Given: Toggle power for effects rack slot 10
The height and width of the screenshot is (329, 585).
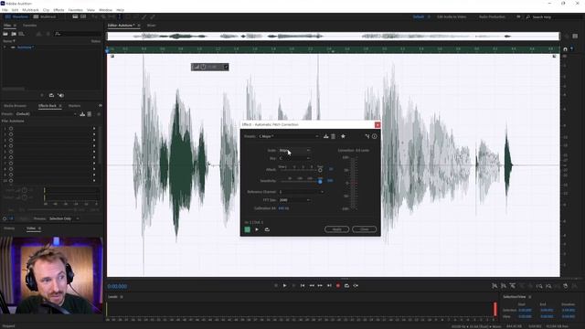Looking at the screenshot, I should pos(11,181).
